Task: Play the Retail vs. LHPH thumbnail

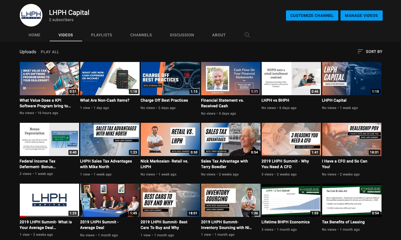Action: pyautogui.click(x=170, y=139)
